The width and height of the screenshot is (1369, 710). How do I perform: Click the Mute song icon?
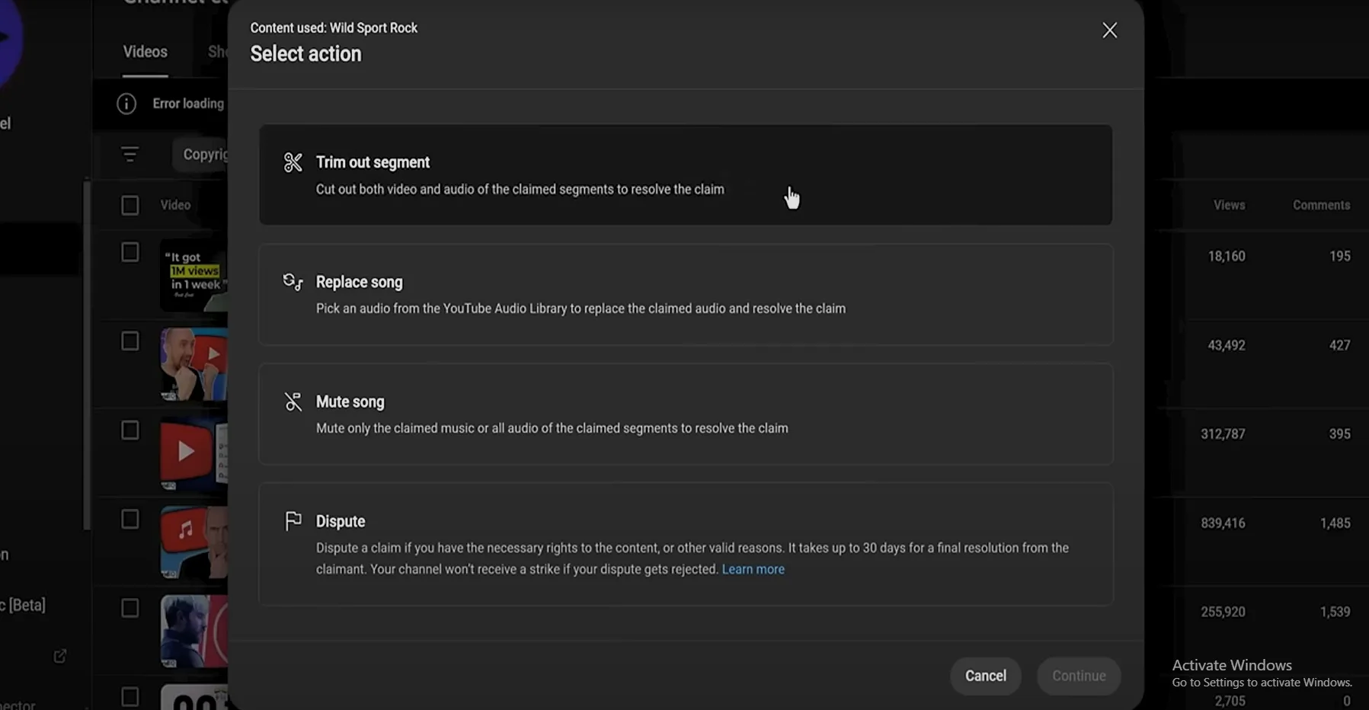[293, 401]
